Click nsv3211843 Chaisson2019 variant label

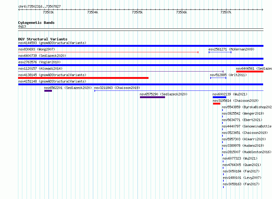(x=117, y=88)
